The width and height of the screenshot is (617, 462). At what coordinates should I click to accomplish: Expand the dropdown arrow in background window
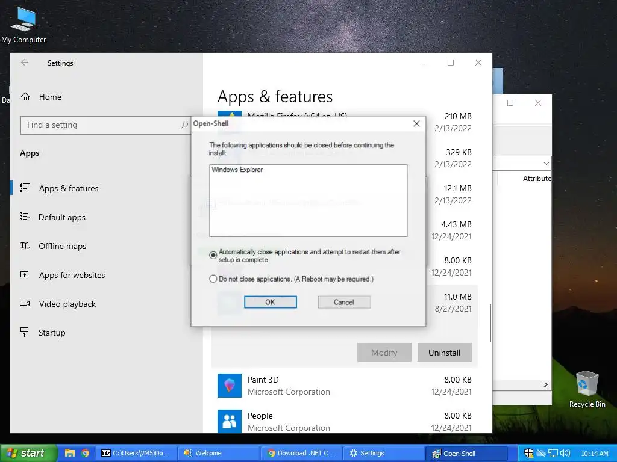coord(546,164)
